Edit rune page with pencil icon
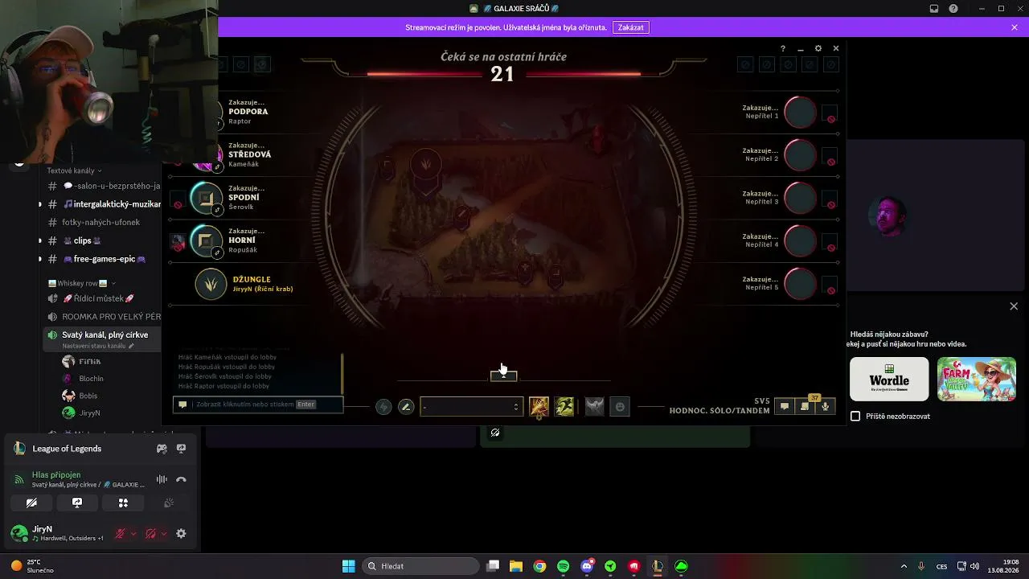This screenshot has width=1029, height=579. (x=406, y=407)
